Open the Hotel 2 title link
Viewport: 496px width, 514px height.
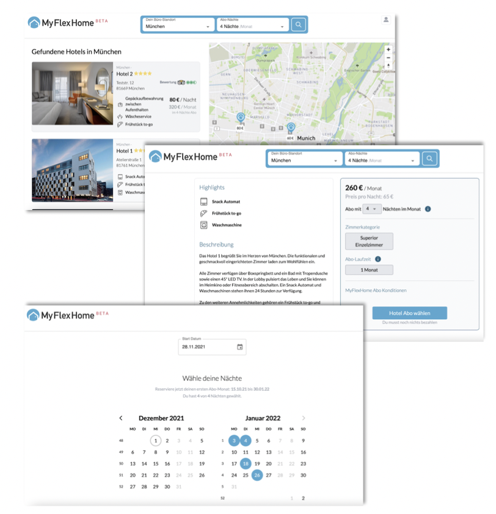pyautogui.click(x=125, y=74)
